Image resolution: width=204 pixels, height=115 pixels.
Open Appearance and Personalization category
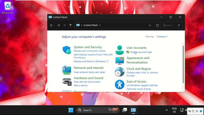click(x=138, y=60)
